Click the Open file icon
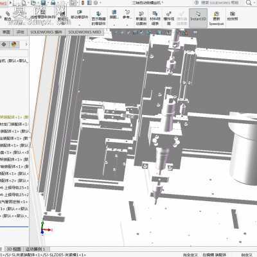The image size is (257, 257). 33,3
